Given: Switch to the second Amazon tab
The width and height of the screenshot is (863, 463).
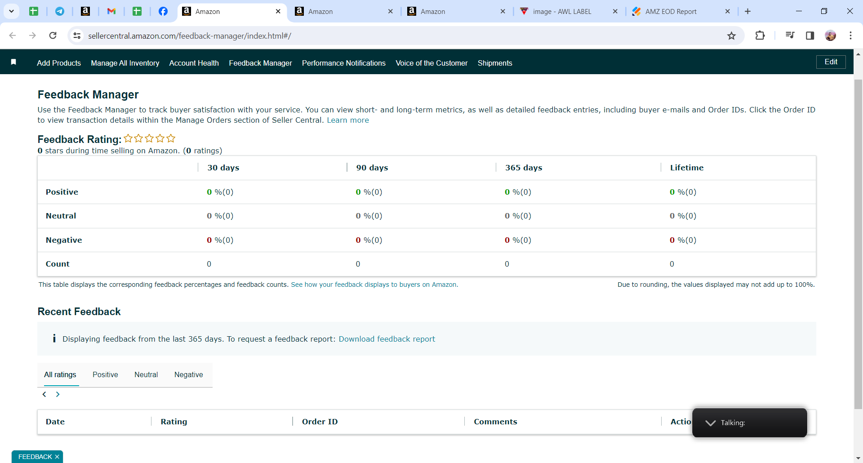Looking at the screenshot, I should point(344,12).
